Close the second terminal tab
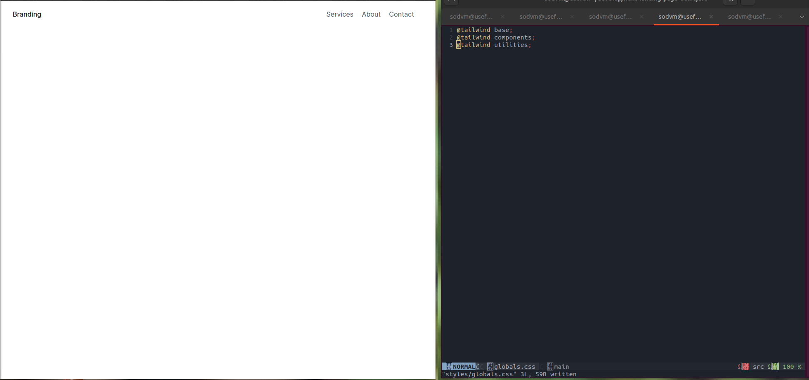The image size is (809, 380). point(572,17)
